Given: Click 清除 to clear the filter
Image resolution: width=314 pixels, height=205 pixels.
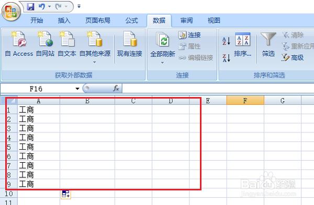Looking at the screenshot, I should (293, 35).
